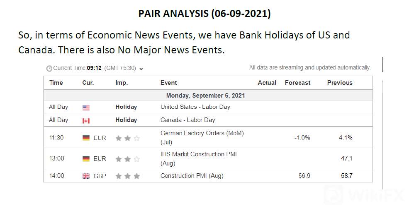409x213 pixels.
Task: Click importance stars for IHS Markit Construction PMI
Action: tap(127, 159)
